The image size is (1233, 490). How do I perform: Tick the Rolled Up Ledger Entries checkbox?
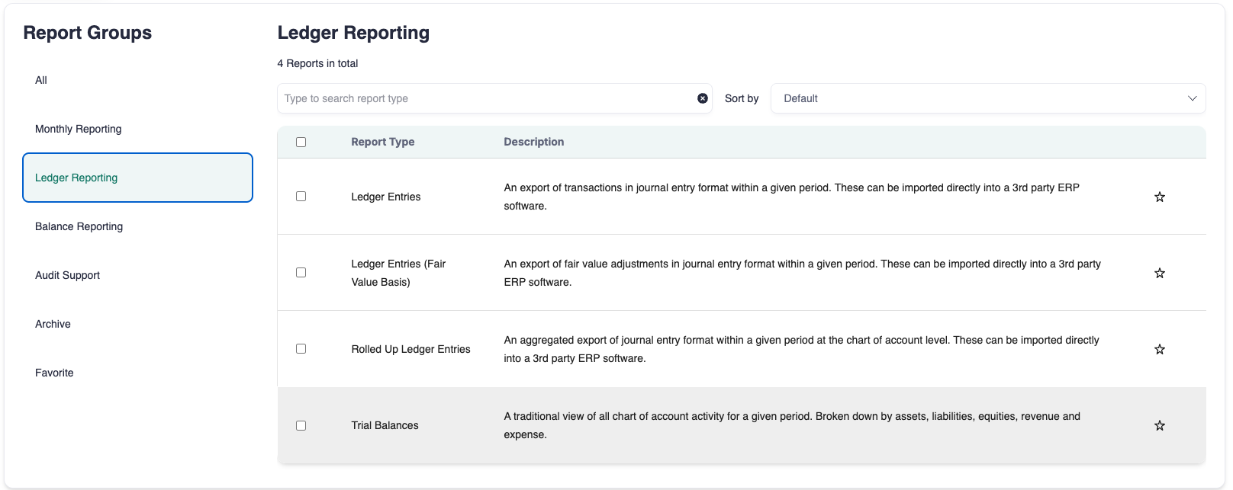pos(301,349)
